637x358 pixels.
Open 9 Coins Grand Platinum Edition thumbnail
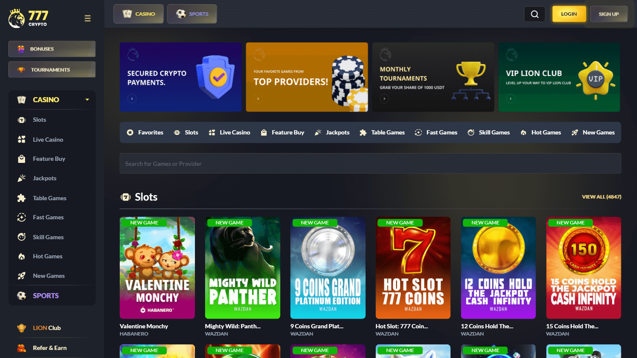coord(328,268)
